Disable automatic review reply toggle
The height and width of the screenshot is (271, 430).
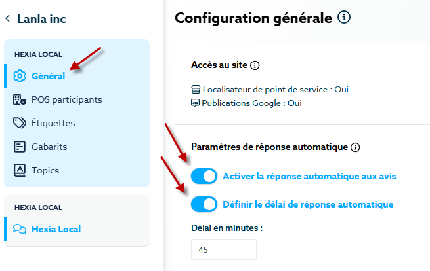click(204, 176)
